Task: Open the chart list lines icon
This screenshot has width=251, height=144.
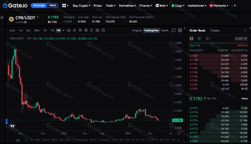Action: tap(92, 30)
